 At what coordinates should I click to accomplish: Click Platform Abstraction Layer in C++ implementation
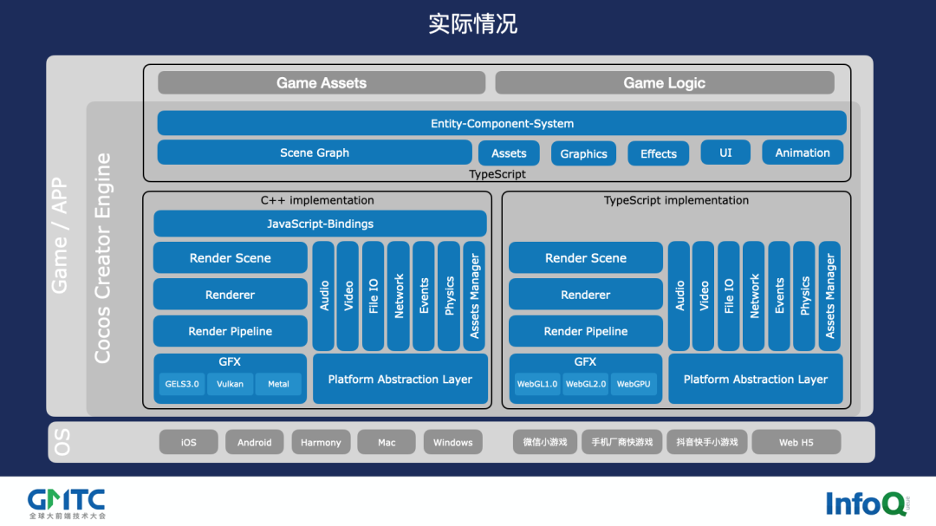(x=400, y=380)
